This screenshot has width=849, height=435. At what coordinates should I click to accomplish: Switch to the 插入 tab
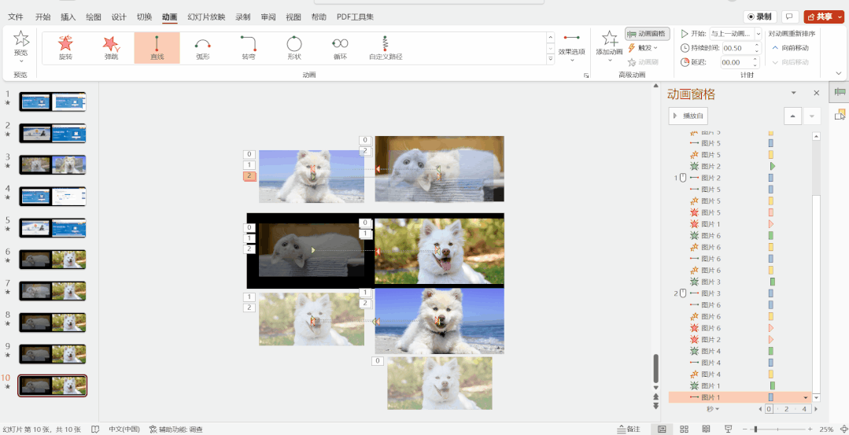(68, 17)
